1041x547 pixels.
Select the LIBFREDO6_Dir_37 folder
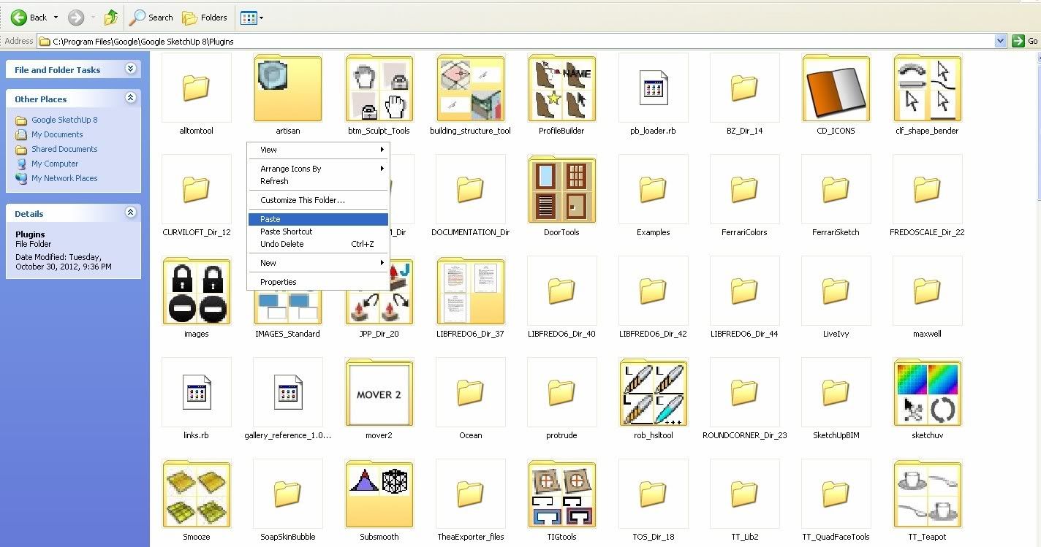471,297
